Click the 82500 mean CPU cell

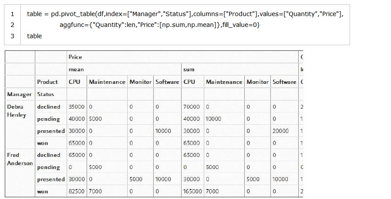click(x=77, y=191)
